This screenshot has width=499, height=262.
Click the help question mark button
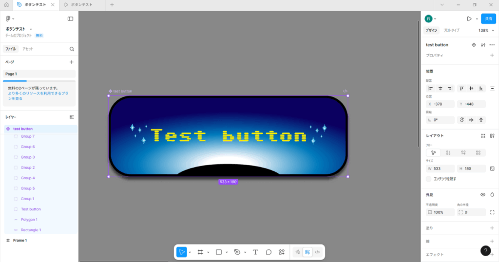(485, 251)
